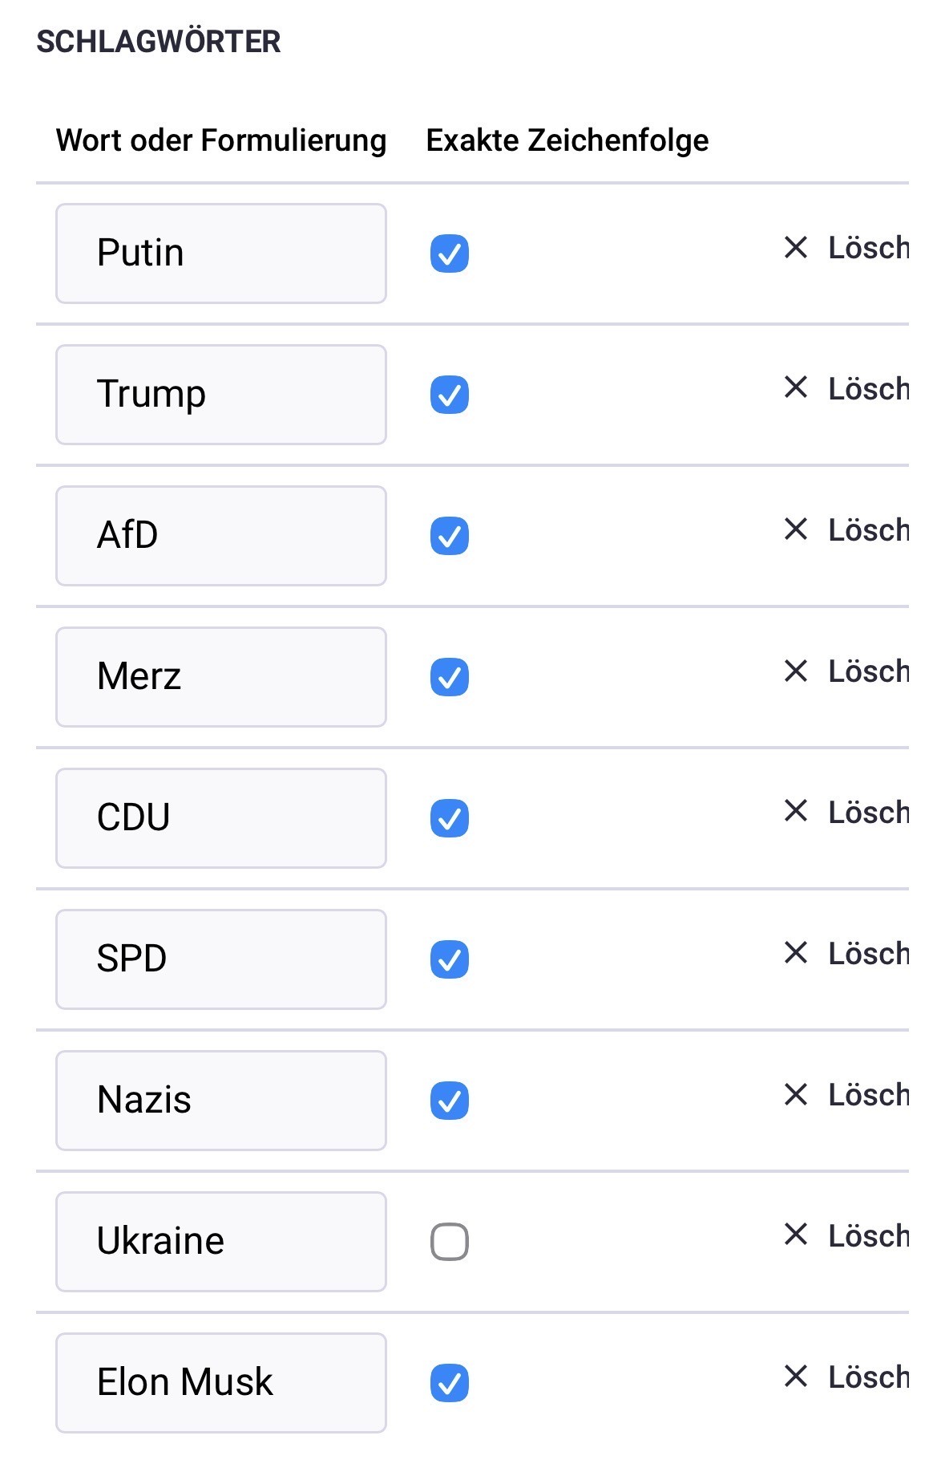Click the X icon in the SPD row
945x1472 pixels.
795,952
